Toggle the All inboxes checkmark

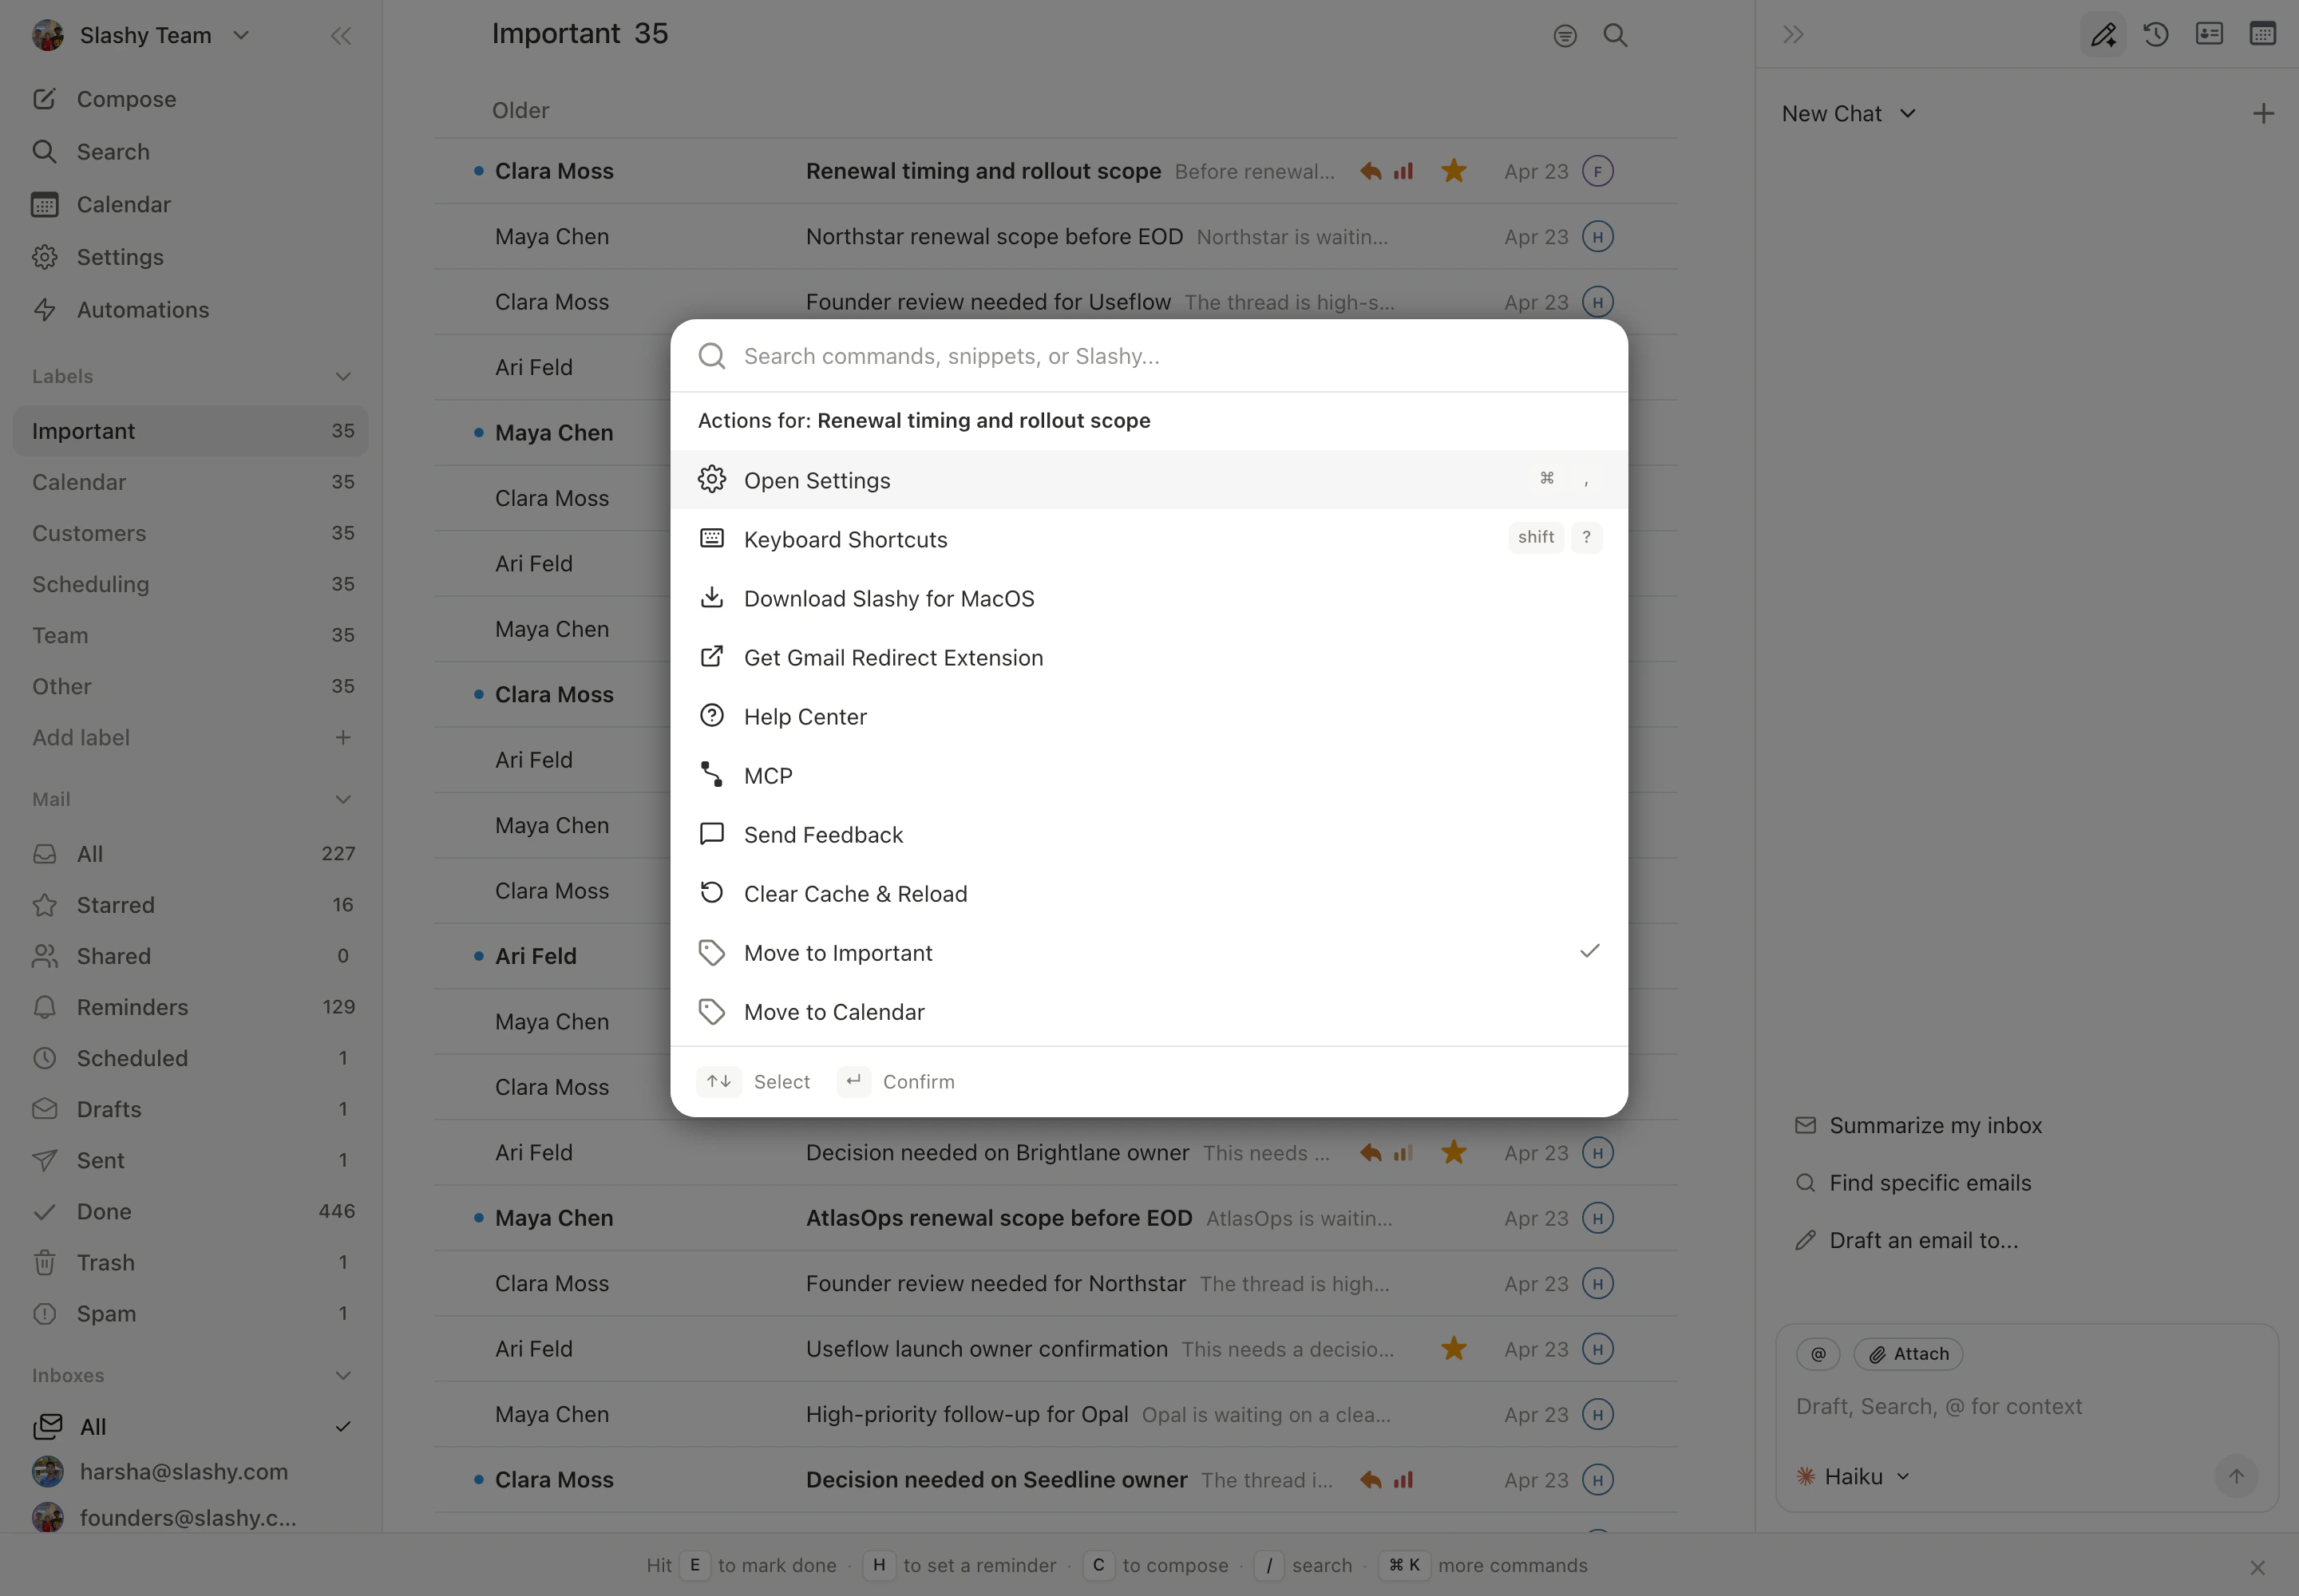pos(343,1427)
